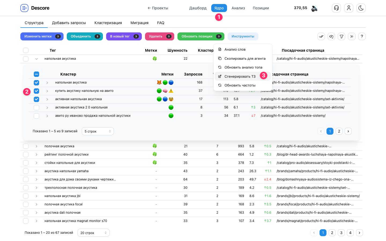Screen dimensions: 386x241
Task: Click the Обновить позиции button
Action: pyautogui.click(x=201, y=36)
